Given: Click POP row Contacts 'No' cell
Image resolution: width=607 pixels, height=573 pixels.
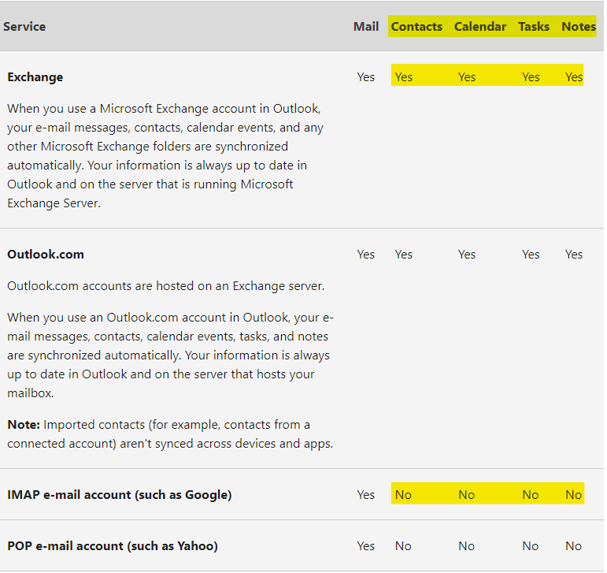Looking at the screenshot, I should coord(403,546).
